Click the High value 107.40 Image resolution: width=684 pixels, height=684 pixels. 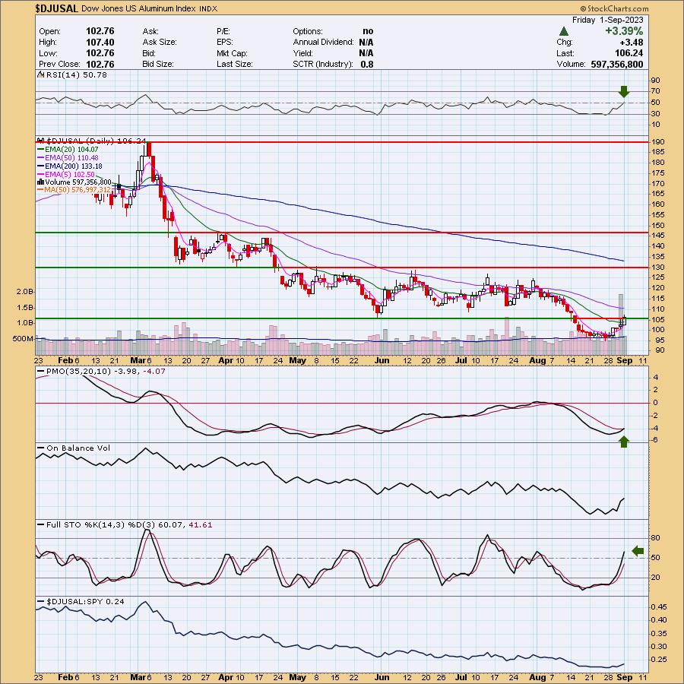pos(100,43)
